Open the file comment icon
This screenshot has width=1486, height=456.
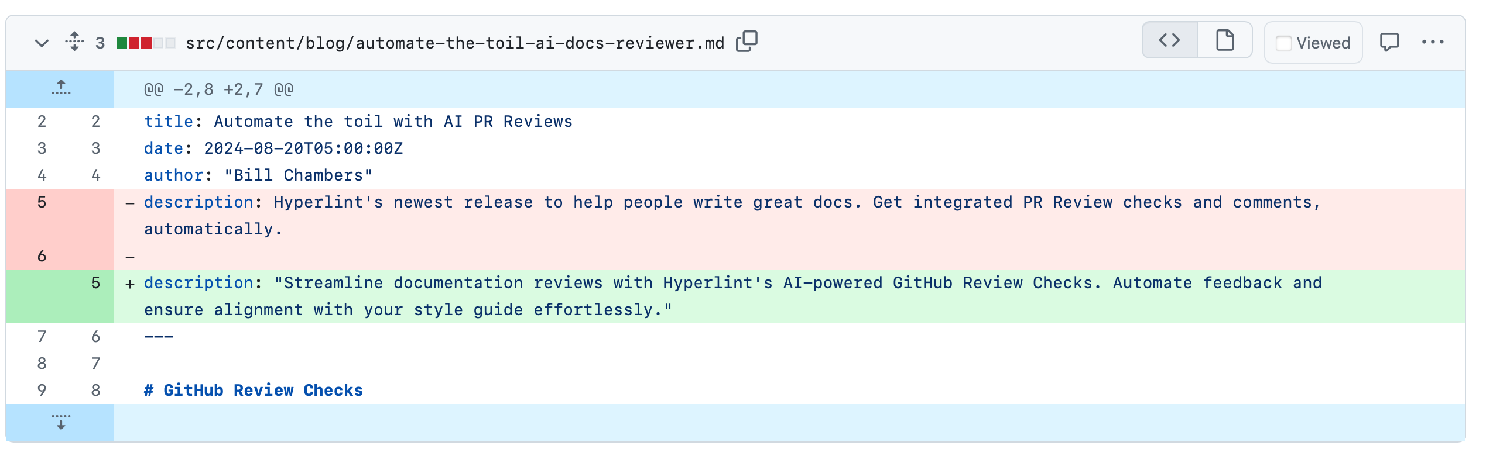pyautogui.click(x=1389, y=42)
